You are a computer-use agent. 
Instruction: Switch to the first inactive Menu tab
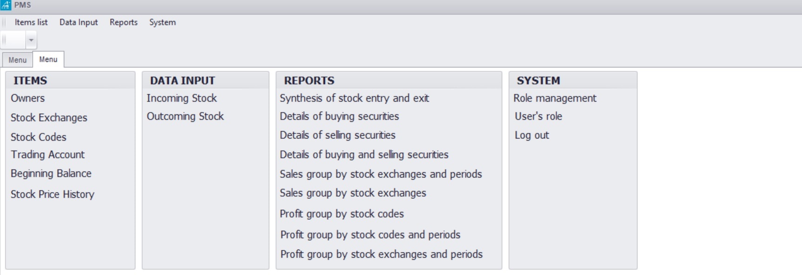18,60
